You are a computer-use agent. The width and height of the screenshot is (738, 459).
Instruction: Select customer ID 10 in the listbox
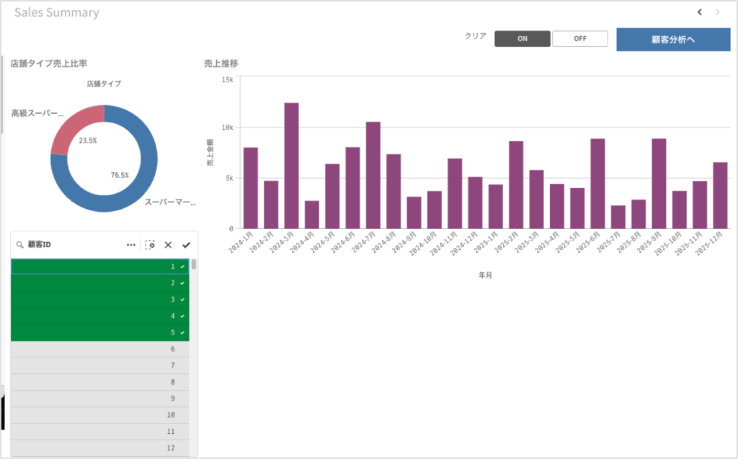click(99, 415)
